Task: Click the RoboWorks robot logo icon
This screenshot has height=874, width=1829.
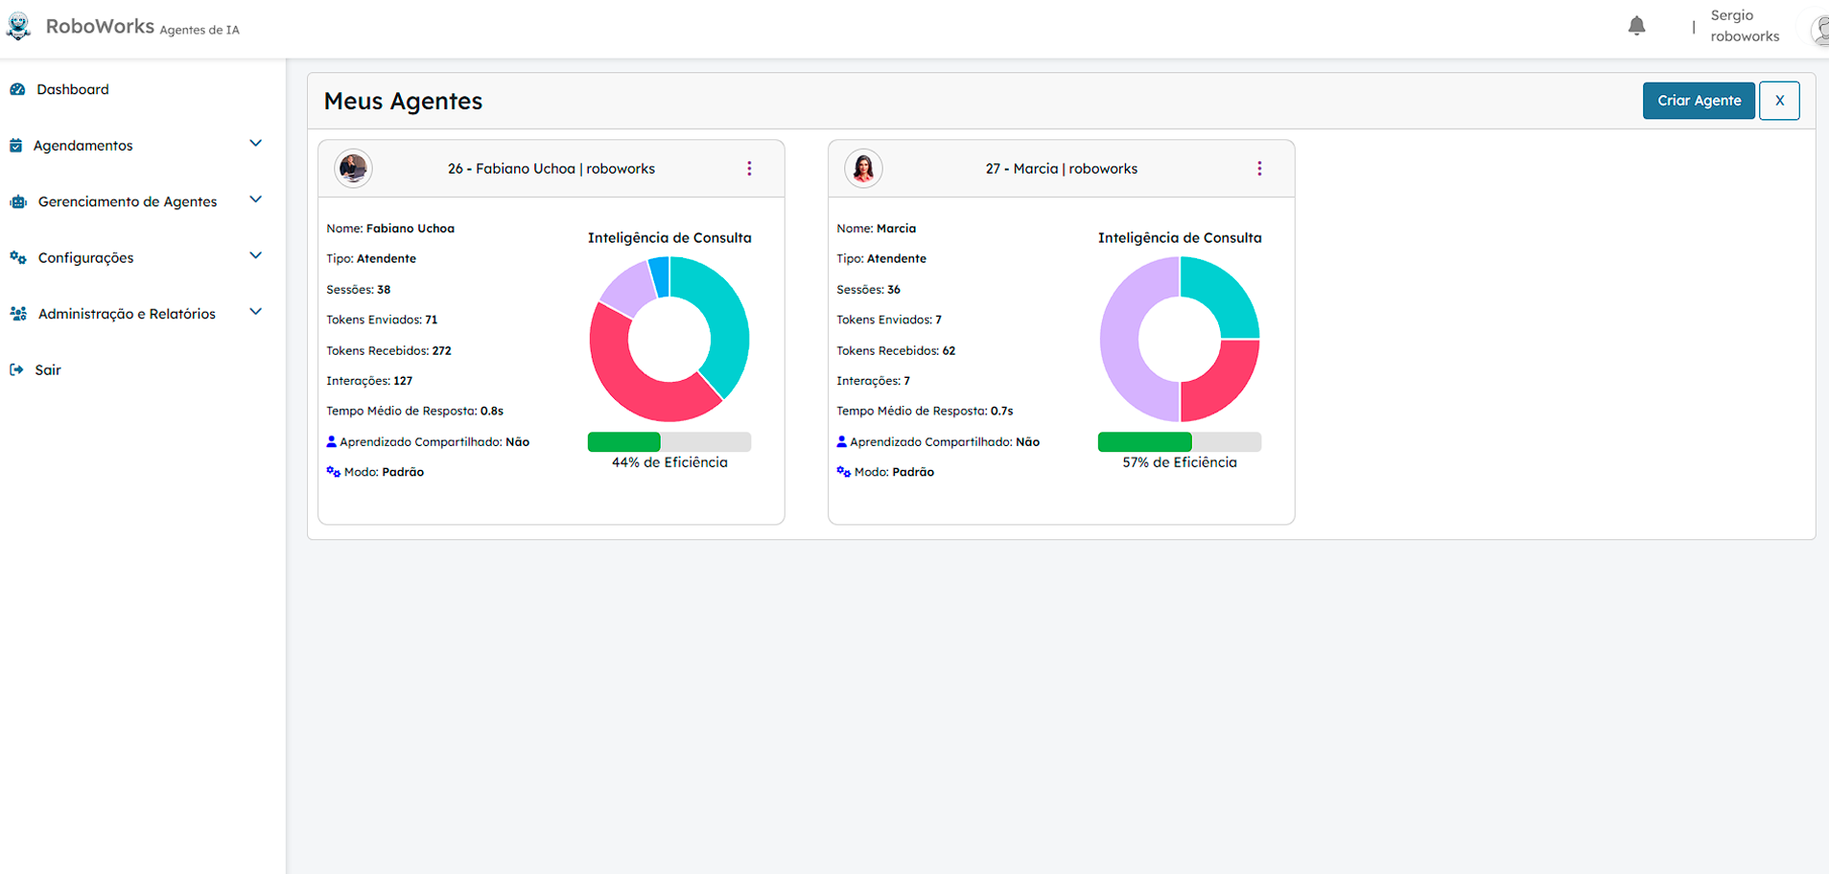Action: (x=19, y=26)
